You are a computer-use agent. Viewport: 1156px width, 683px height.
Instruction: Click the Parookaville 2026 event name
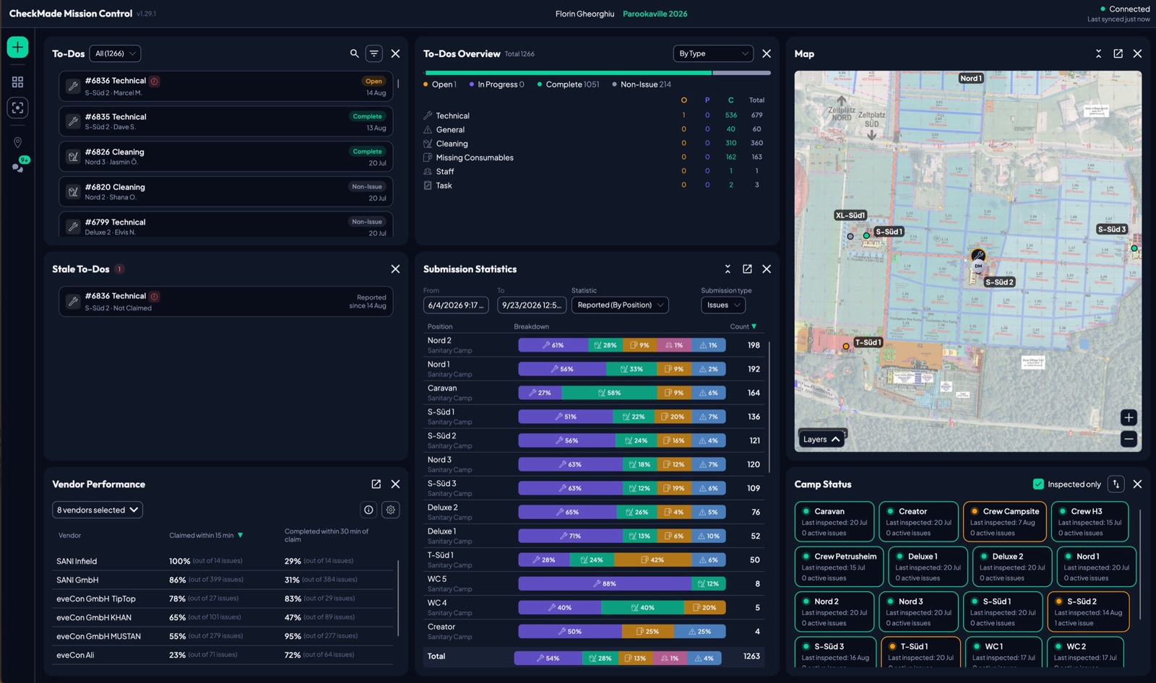click(x=655, y=14)
